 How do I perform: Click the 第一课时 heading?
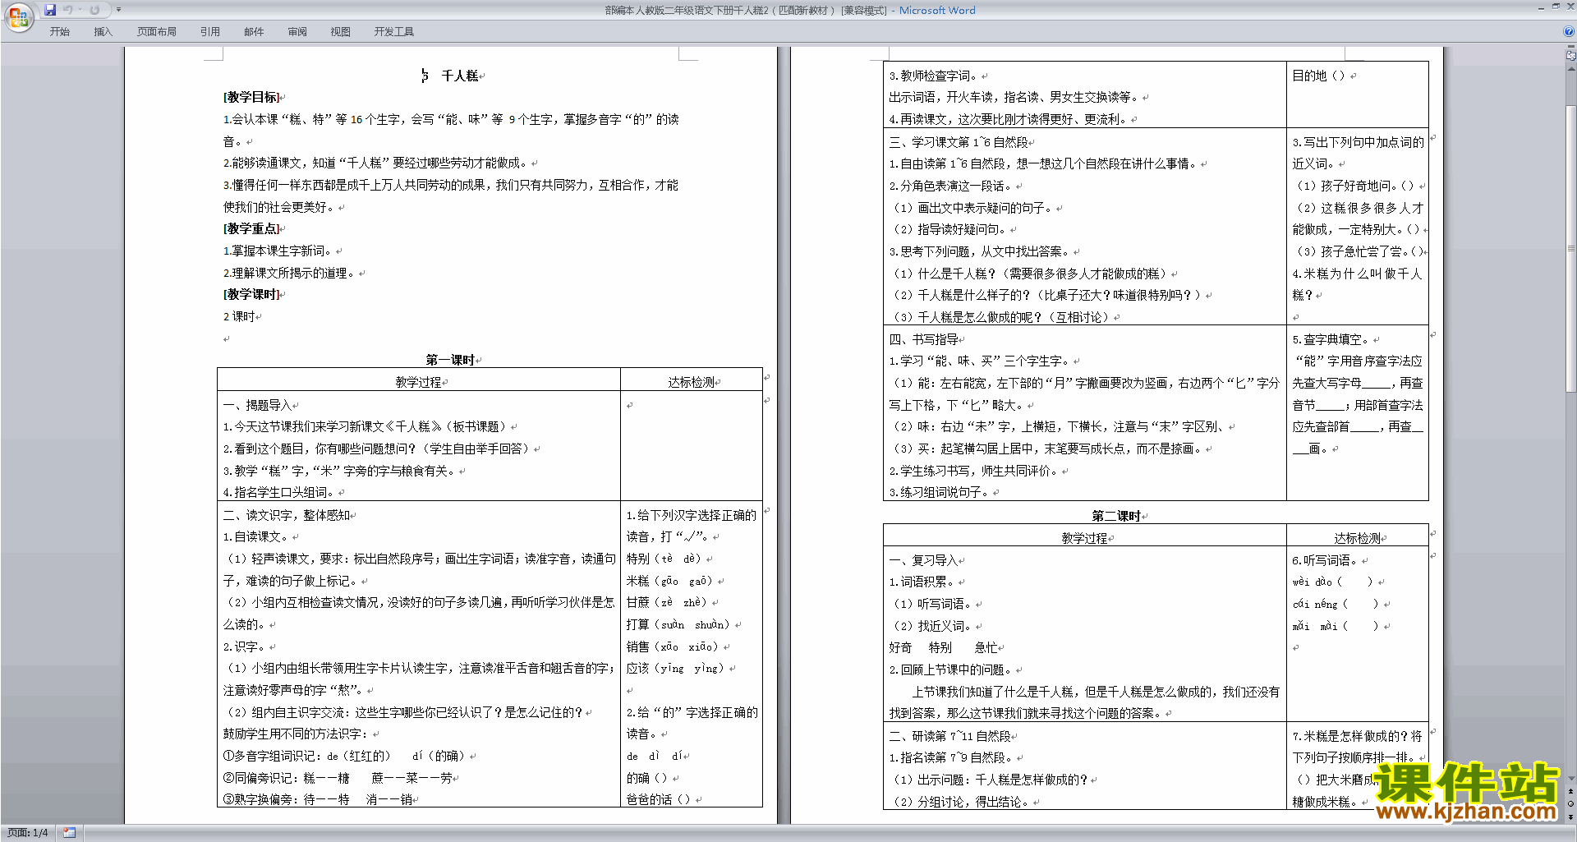450,360
